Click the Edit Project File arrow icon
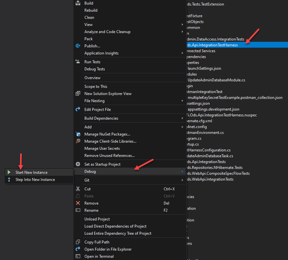Viewport: 288px width, 260px height. point(78,109)
